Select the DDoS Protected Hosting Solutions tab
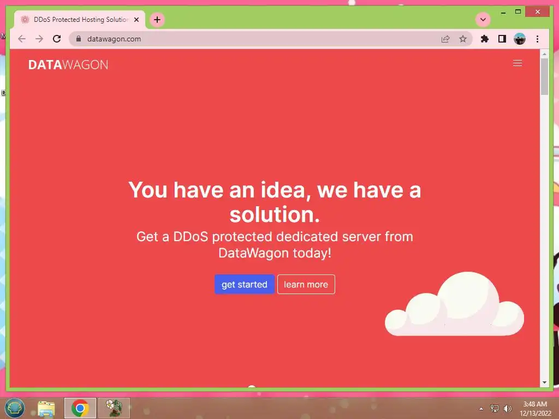Screen dimensions: 559x419 coord(80,20)
